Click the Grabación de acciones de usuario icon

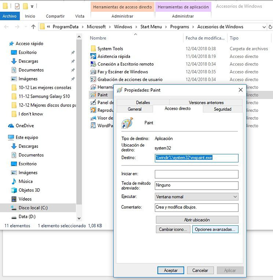(x=93, y=79)
